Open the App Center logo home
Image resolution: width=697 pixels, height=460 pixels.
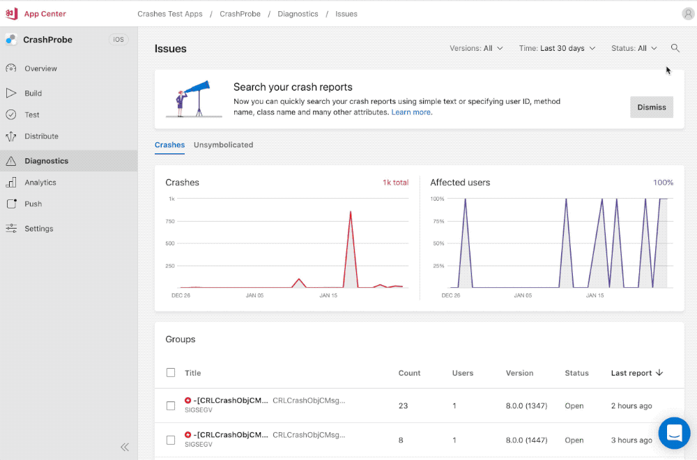click(36, 14)
